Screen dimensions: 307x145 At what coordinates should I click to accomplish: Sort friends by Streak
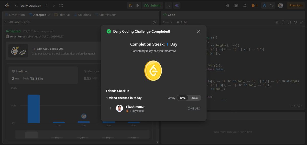point(194,98)
